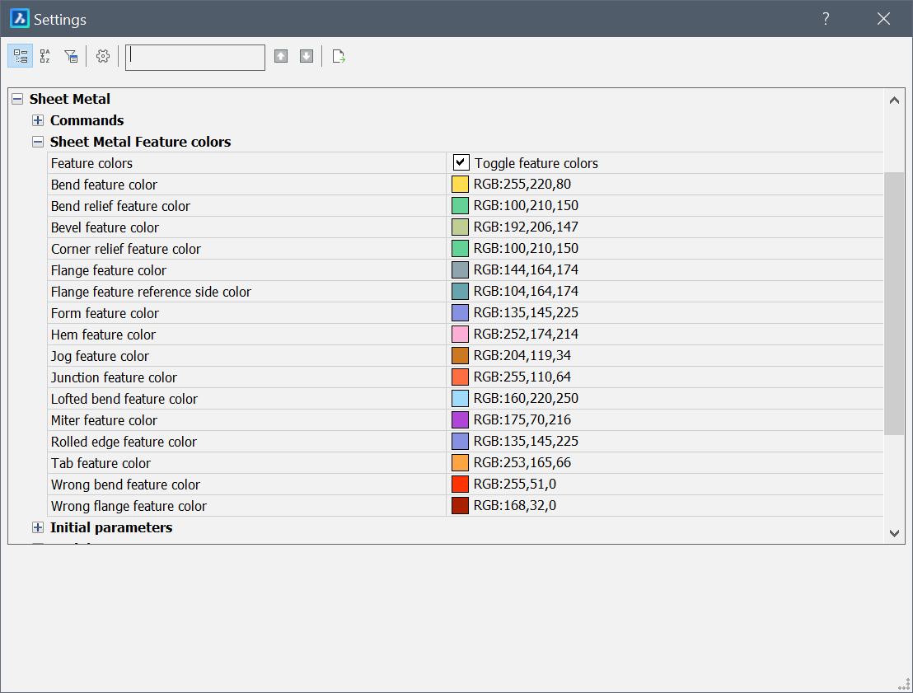This screenshot has height=693, width=913.
Task: Collapse Sheet Metal Feature colors group
Action: pyautogui.click(x=38, y=142)
